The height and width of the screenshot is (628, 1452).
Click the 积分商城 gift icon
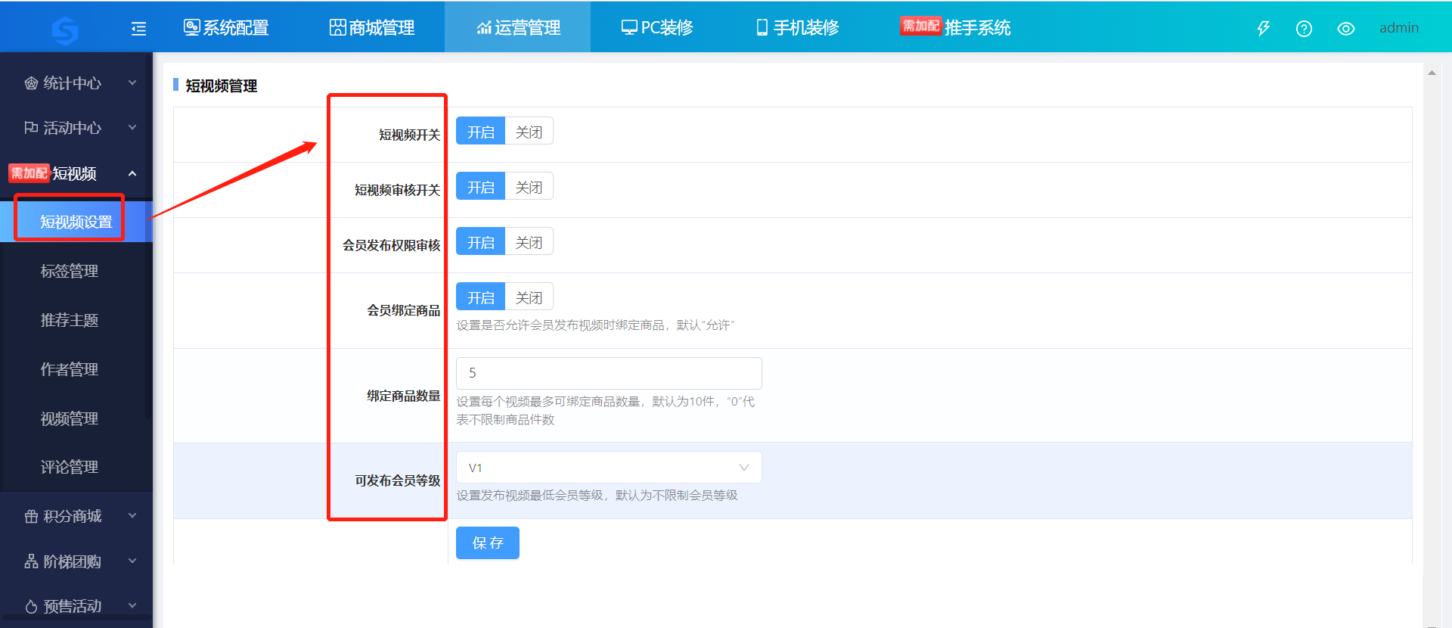(x=31, y=517)
